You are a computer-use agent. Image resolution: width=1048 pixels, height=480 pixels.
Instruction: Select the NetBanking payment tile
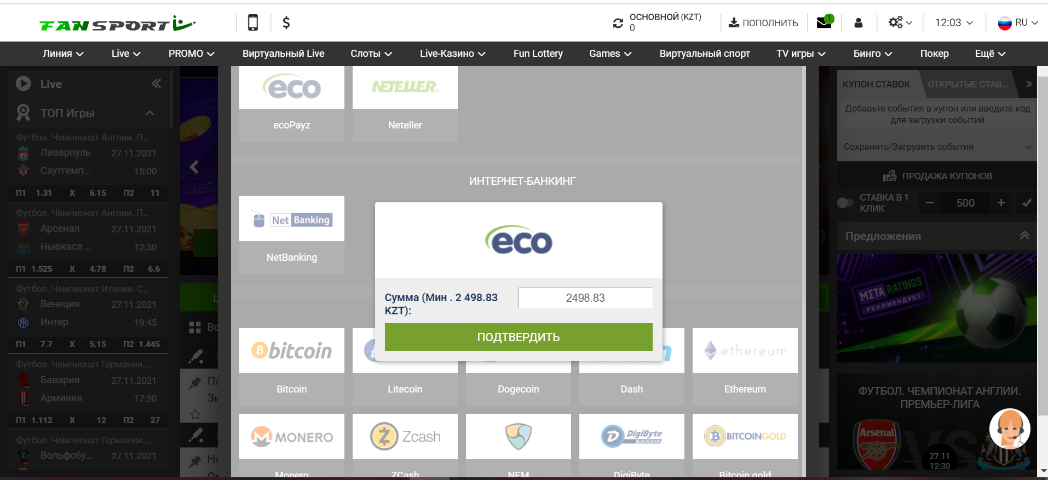click(292, 235)
